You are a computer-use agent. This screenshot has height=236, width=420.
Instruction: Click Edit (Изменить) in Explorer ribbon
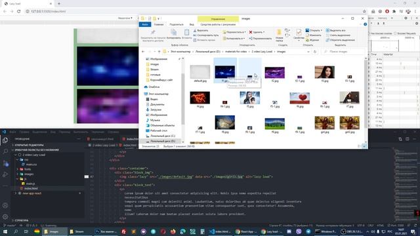(313, 35)
